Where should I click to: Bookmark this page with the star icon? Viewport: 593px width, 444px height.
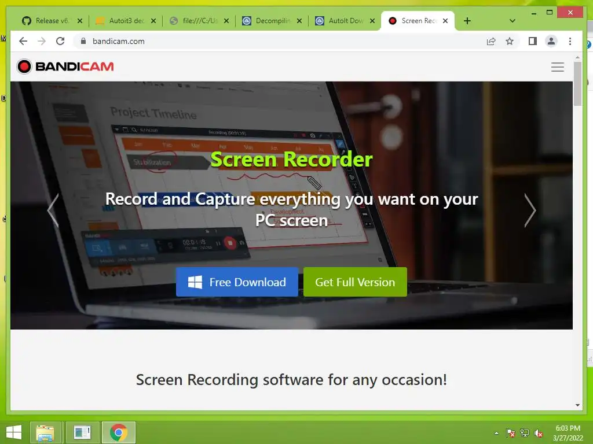[510, 41]
